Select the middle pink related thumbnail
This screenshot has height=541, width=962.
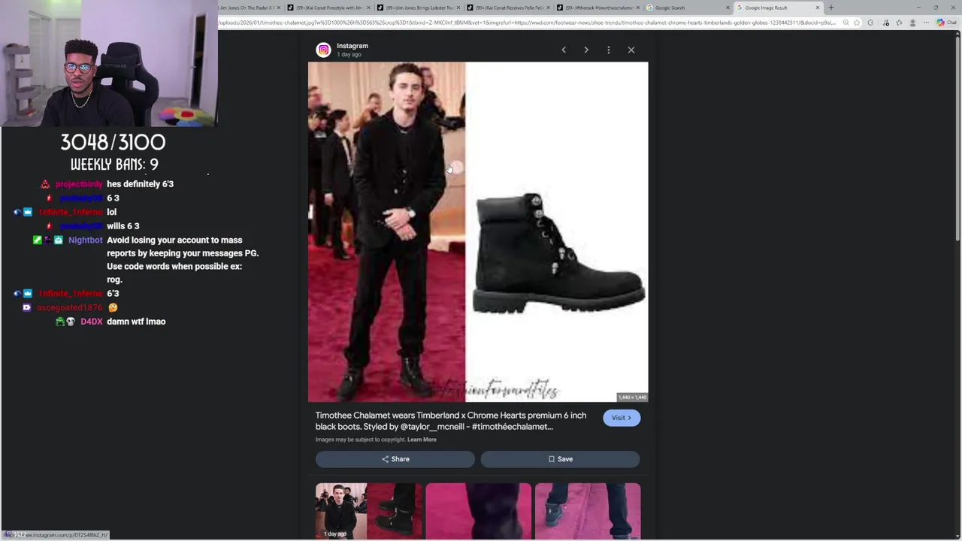pyautogui.click(x=479, y=511)
